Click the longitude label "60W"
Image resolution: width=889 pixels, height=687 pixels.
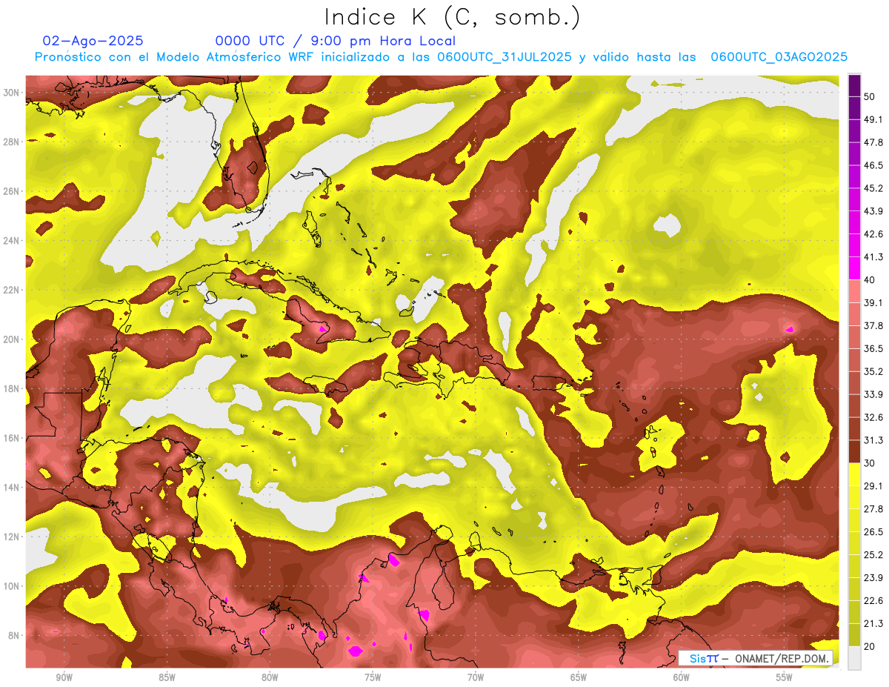pos(682,677)
